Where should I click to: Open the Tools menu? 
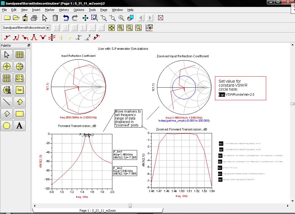pos(92,10)
